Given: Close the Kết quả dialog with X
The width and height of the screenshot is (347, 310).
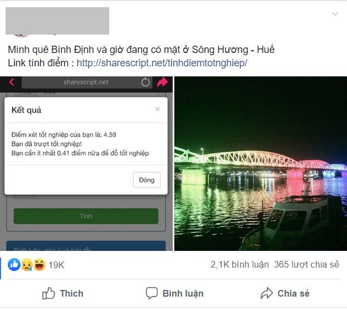Looking at the screenshot, I should coord(158,109).
